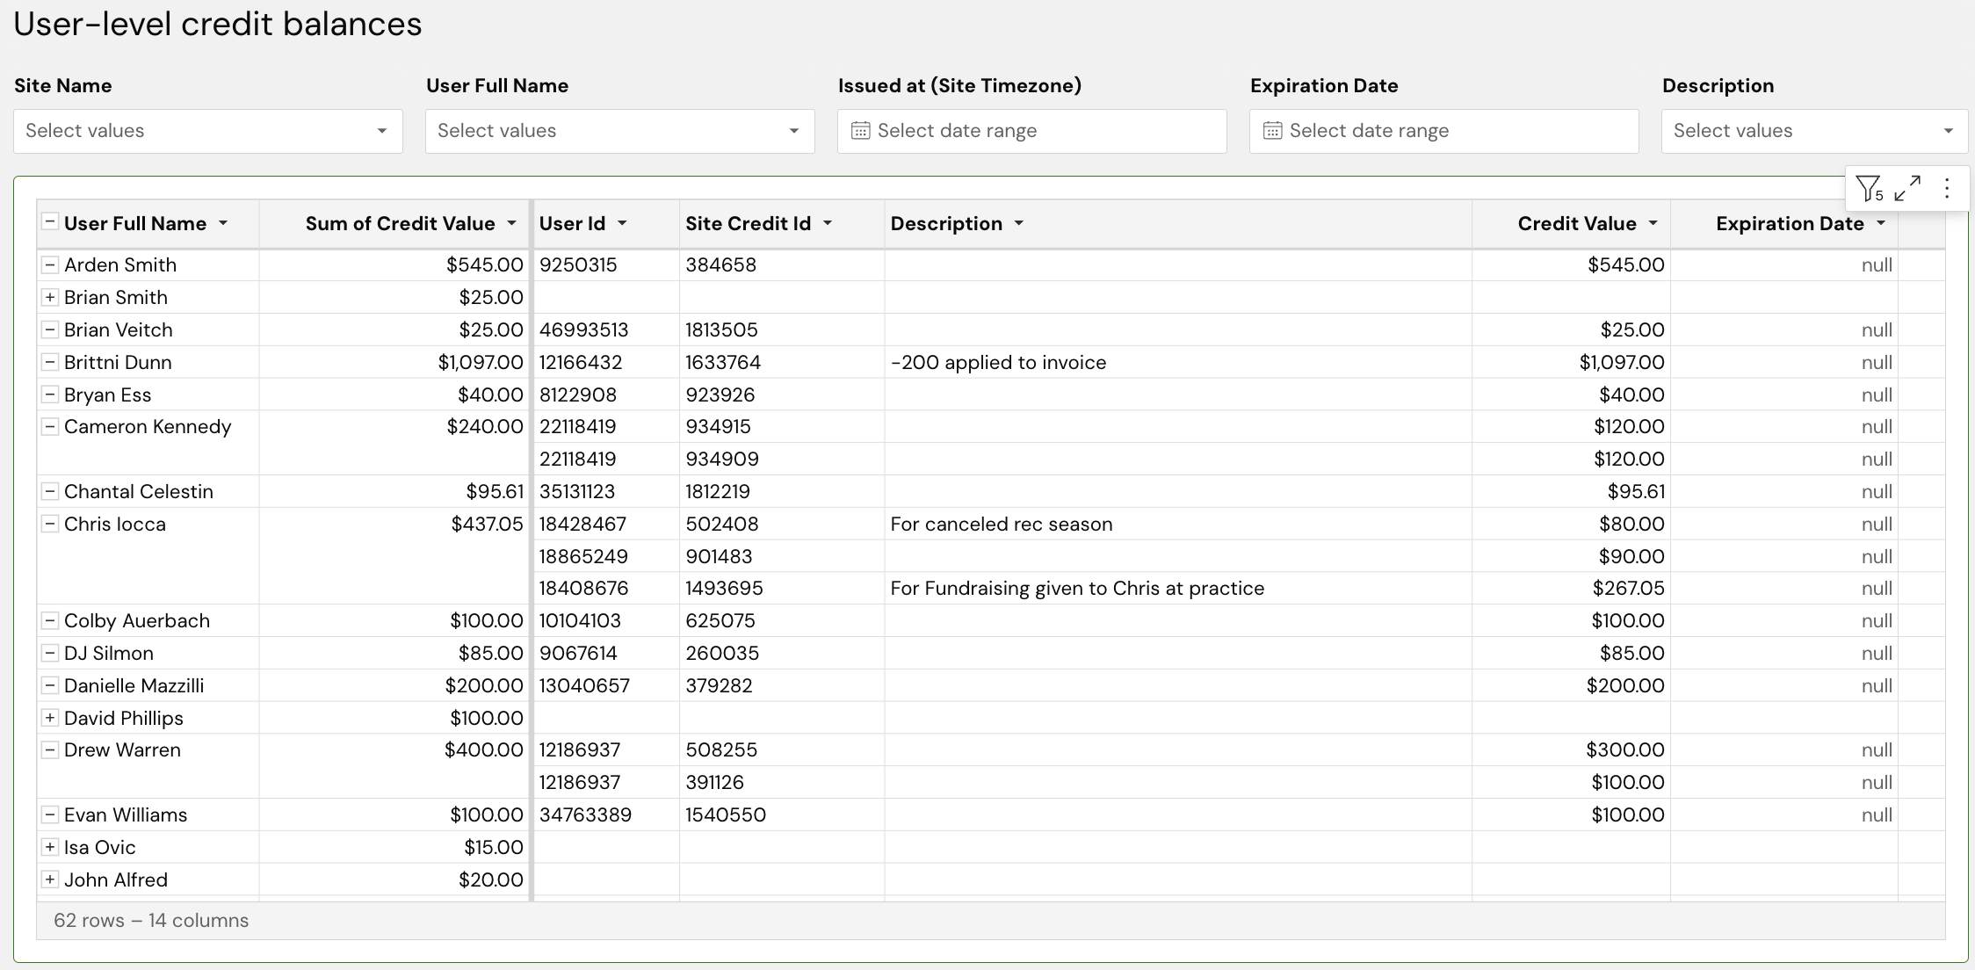Select site credit id 1493695 cell

pos(782,588)
